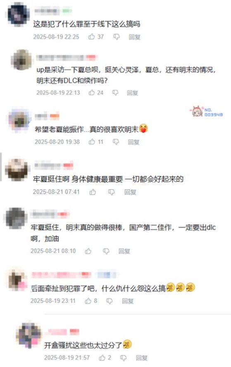Dislike the comment posted 2025-08-21 08:10
Screen dimensions: 231x367
click(x=106, y=251)
